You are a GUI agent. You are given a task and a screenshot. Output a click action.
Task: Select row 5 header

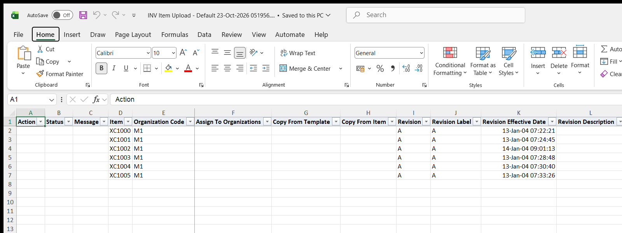click(10, 157)
